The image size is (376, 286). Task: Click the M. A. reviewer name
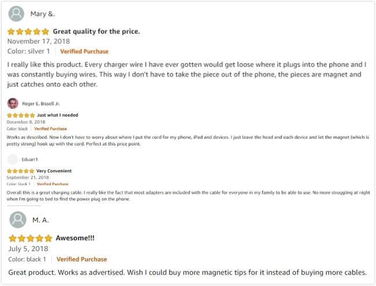[x=40, y=220]
